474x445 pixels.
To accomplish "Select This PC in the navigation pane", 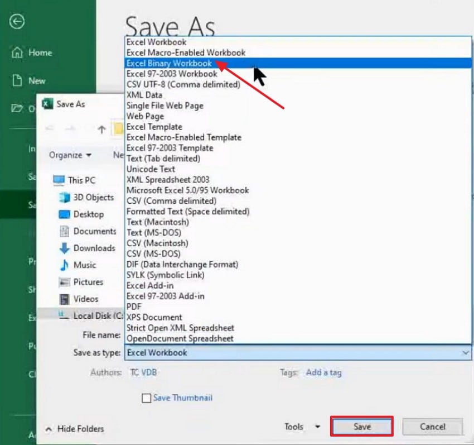I will [80, 180].
